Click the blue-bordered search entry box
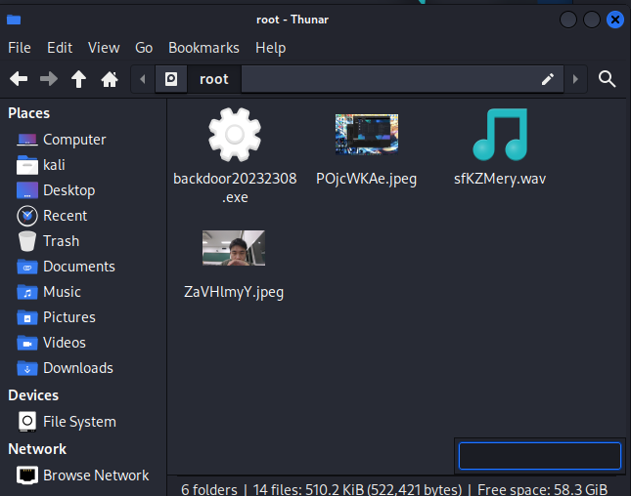 [540, 456]
